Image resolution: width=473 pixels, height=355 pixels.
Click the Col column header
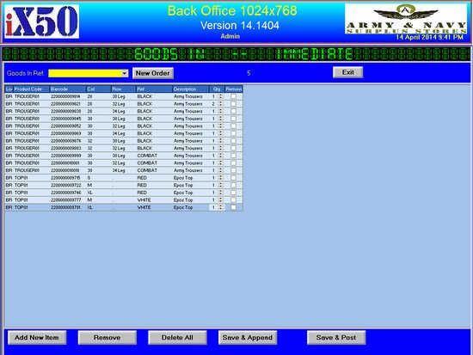pyautogui.click(x=99, y=89)
